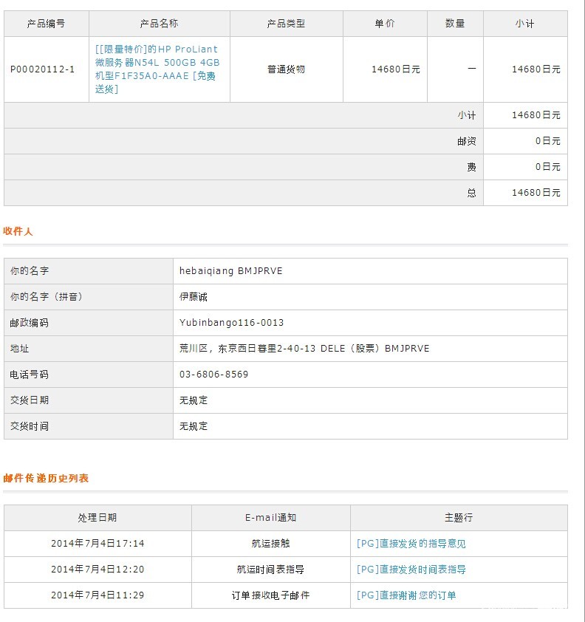The width and height of the screenshot is (585, 622).
Task: Click the '邮件传递历史列表' section heading
Action: [46, 478]
